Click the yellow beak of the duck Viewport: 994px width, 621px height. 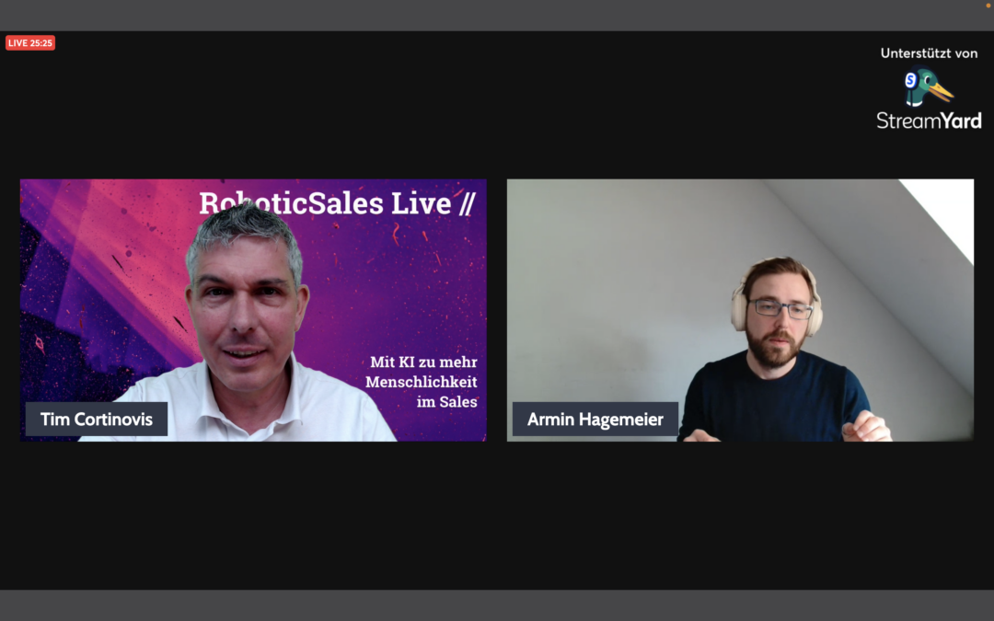pos(941,92)
